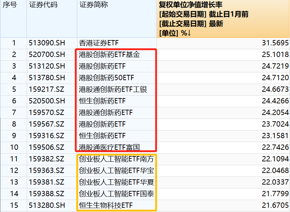The width and height of the screenshot is (290, 212).
Task: Click the 创业板人工智能ETF国泰 name cell
Action: click(x=116, y=194)
